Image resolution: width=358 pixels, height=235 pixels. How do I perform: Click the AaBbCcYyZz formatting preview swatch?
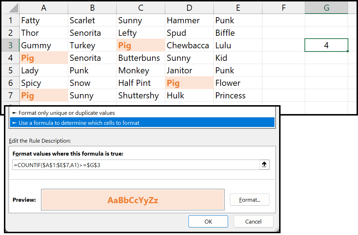(132, 200)
